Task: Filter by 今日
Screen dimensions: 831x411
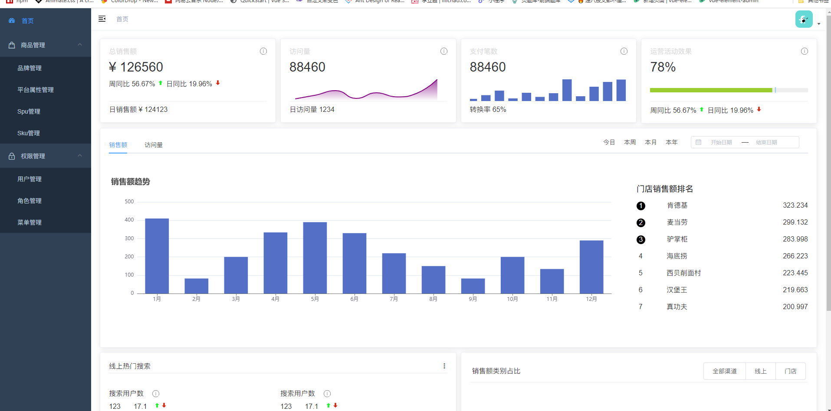Action: point(609,142)
